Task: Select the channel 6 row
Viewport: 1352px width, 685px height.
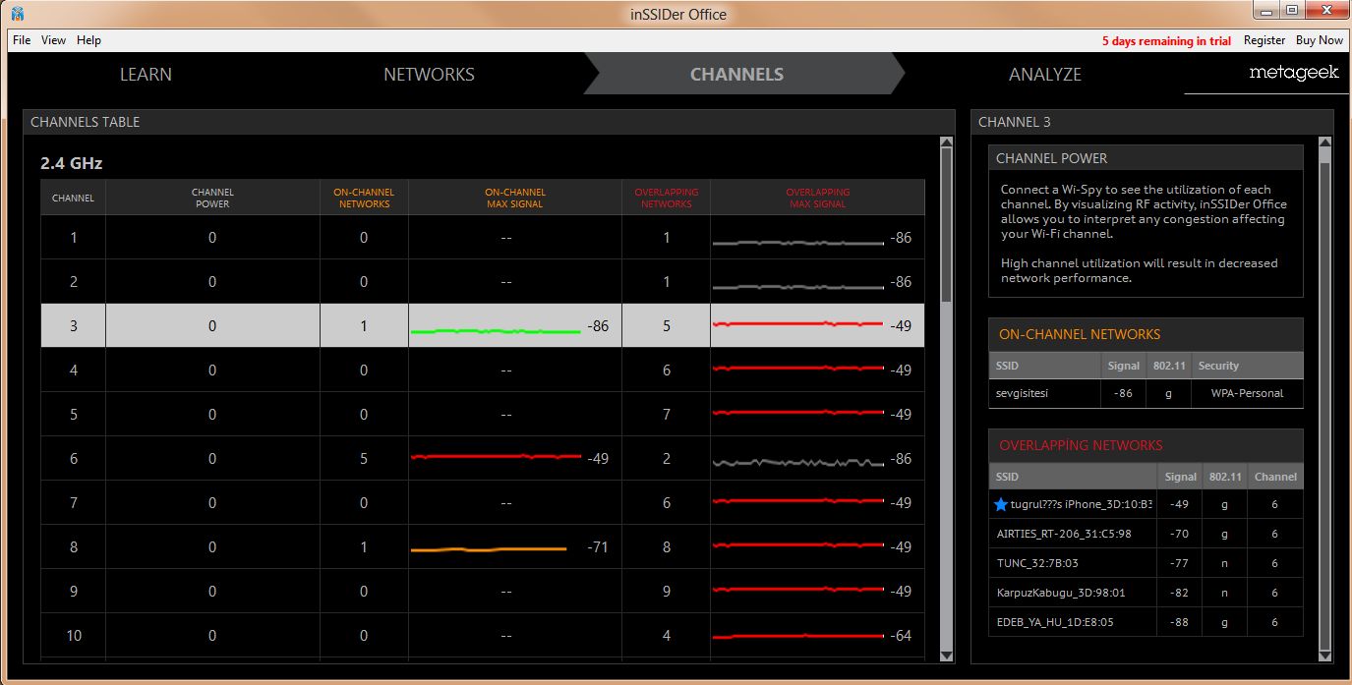Action: (483, 458)
